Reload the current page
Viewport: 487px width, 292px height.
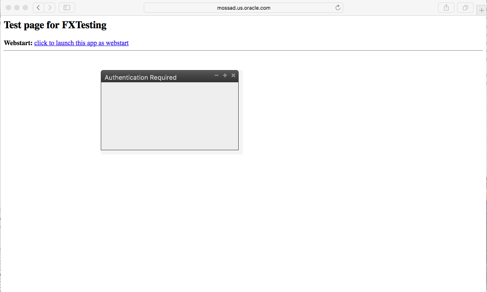click(338, 8)
